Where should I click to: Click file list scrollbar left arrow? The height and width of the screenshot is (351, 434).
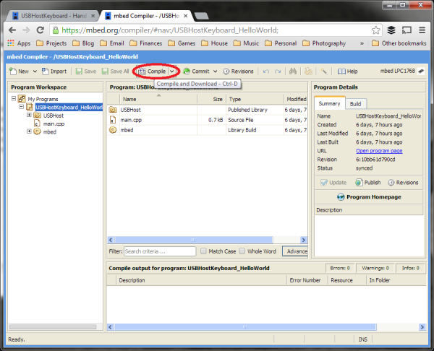tap(111, 240)
